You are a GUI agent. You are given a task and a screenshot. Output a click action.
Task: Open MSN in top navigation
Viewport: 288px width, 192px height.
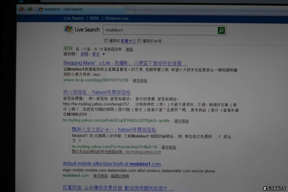pyautogui.click(x=94, y=18)
